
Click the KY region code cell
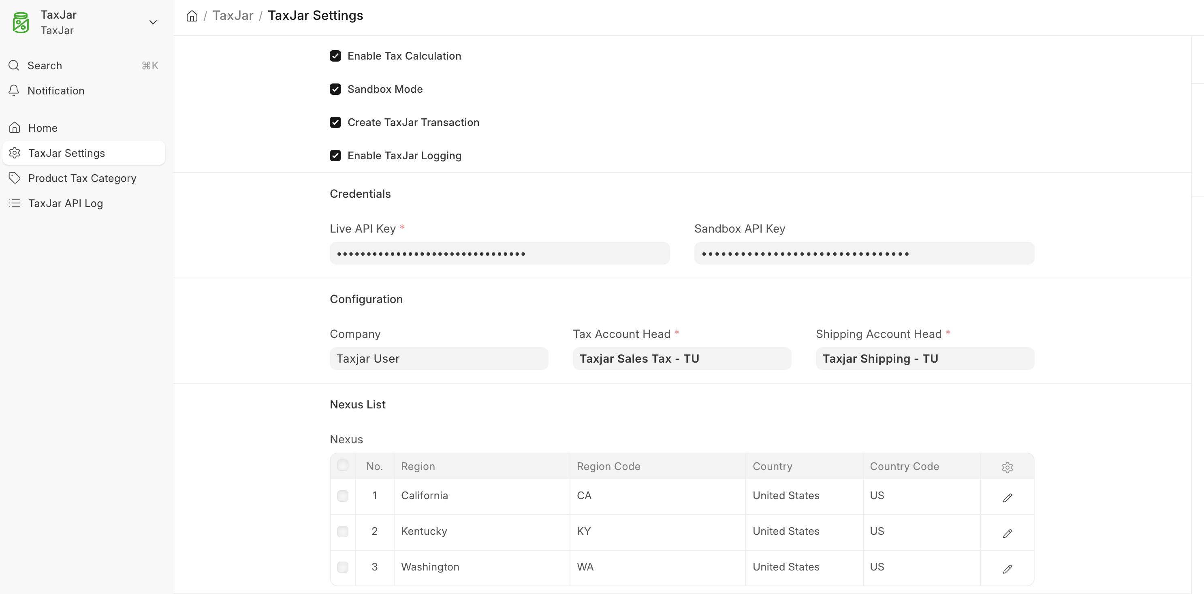pyautogui.click(x=658, y=532)
